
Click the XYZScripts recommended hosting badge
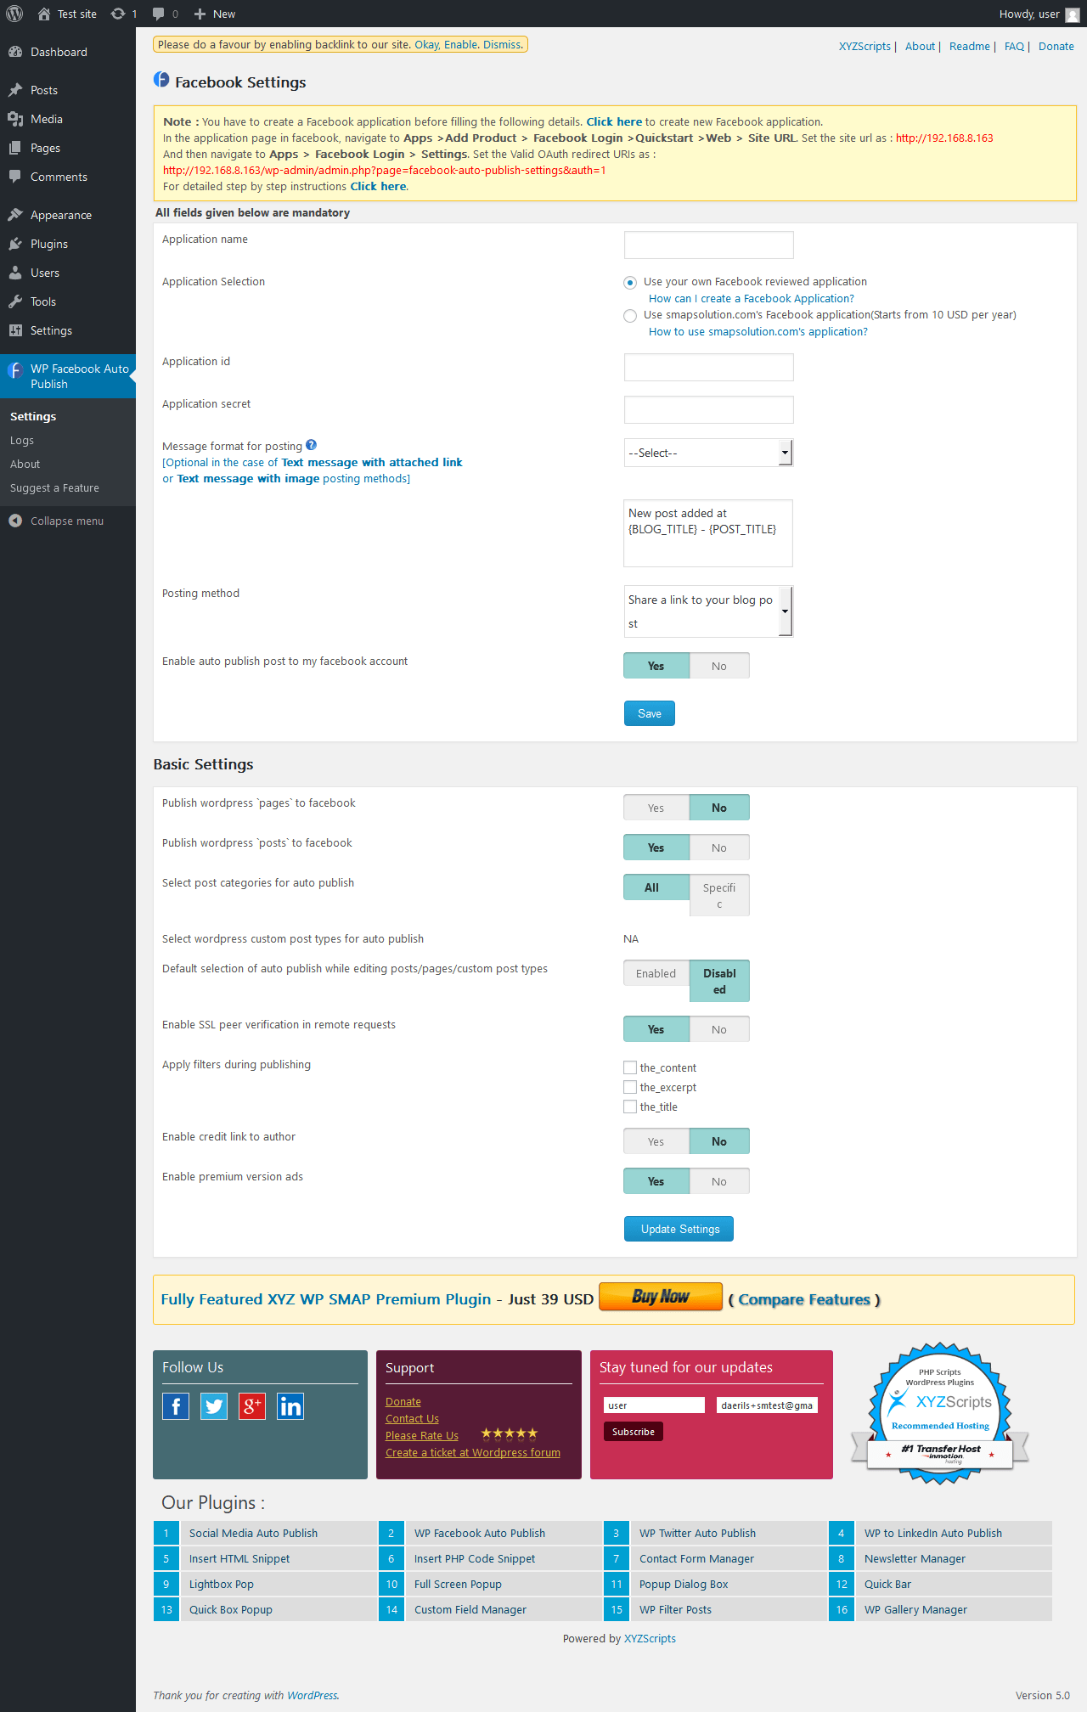pyautogui.click(x=940, y=1413)
